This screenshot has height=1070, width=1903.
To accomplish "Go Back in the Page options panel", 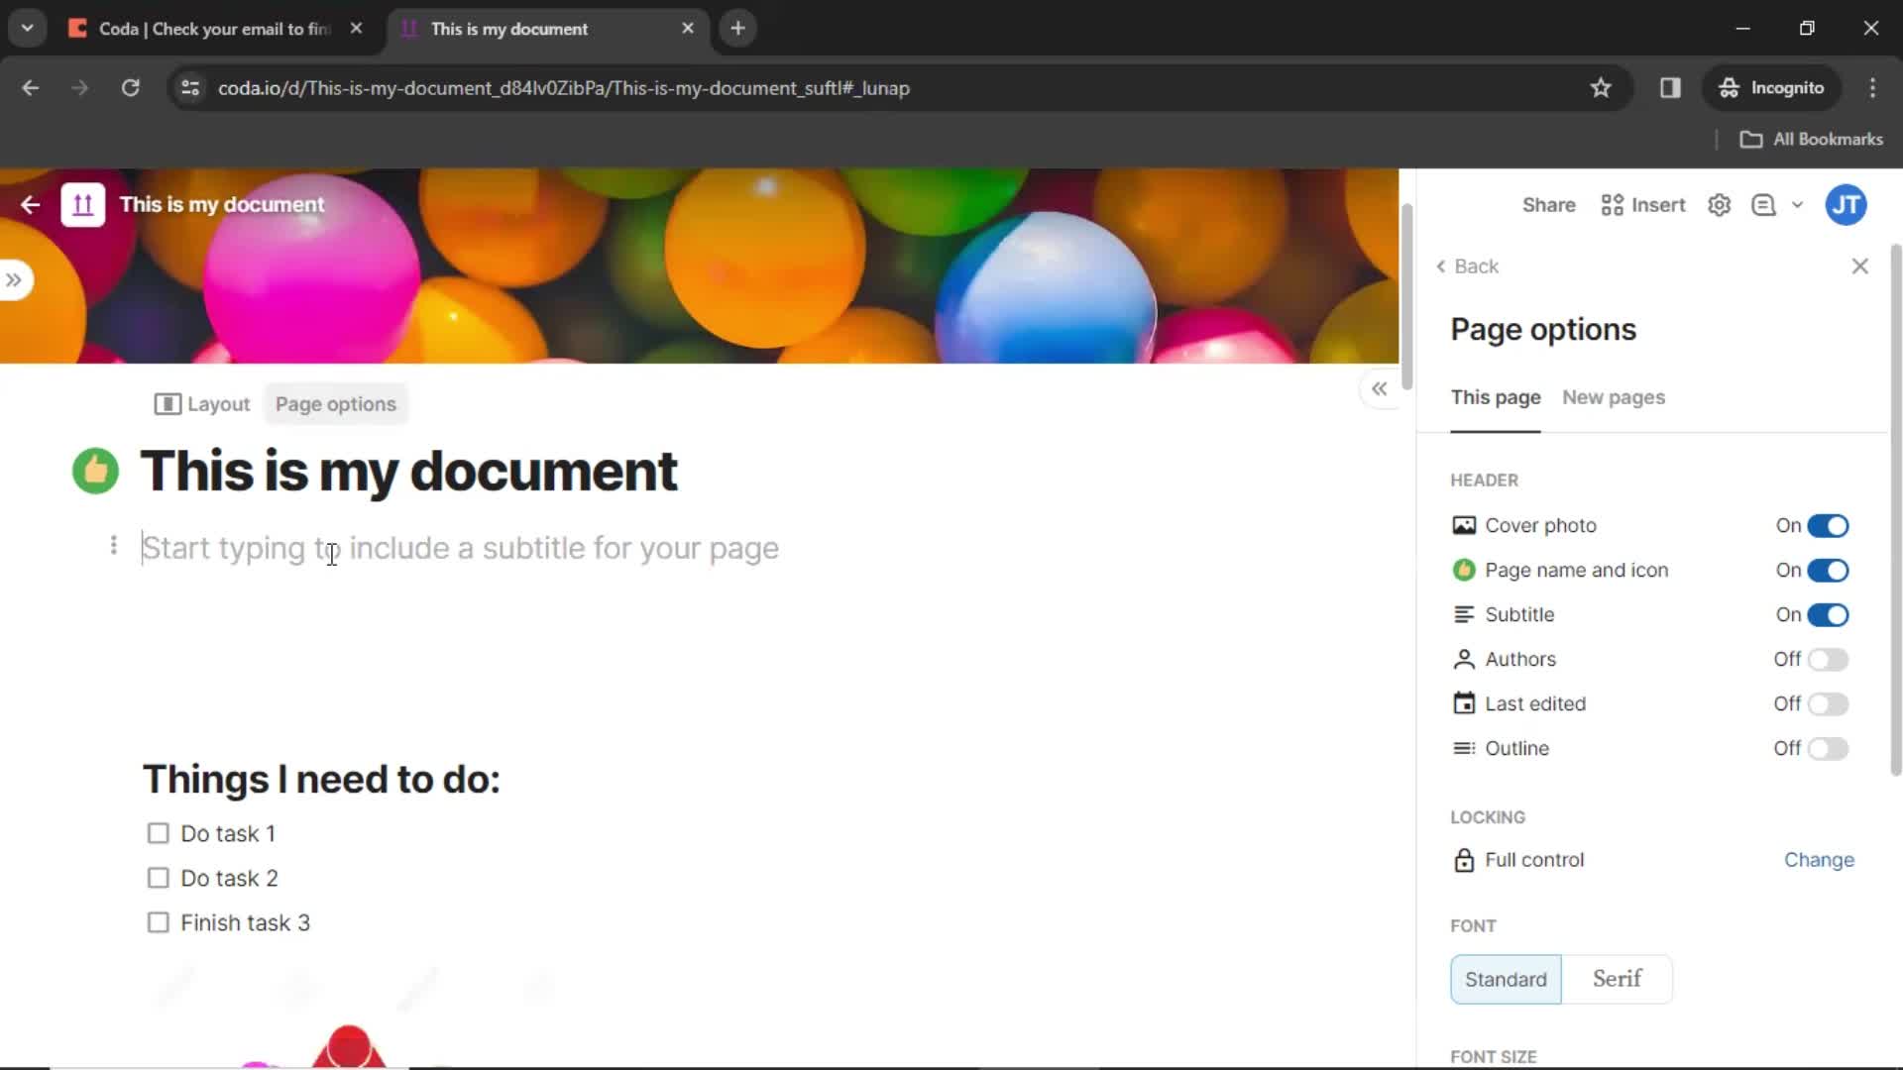I will click(1468, 267).
